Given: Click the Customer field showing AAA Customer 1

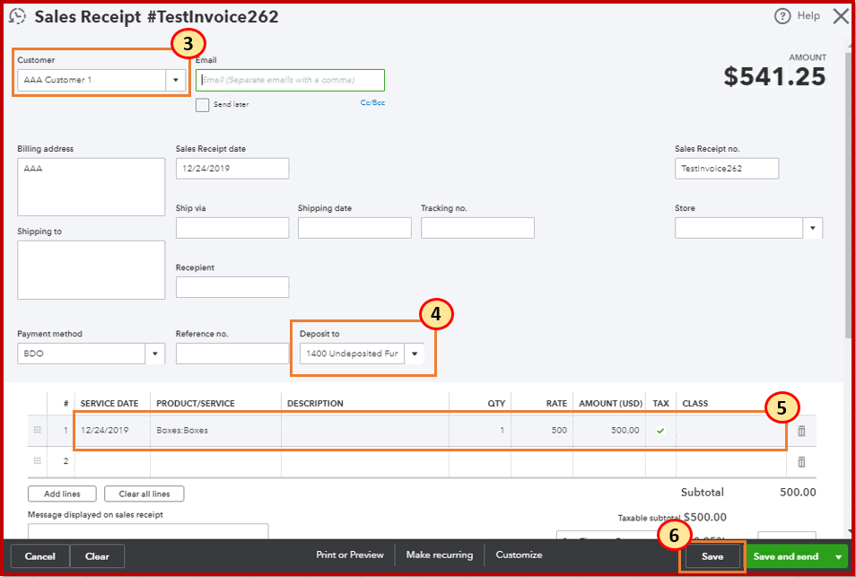Looking at the screenshot, I should (x=92, y=80).
